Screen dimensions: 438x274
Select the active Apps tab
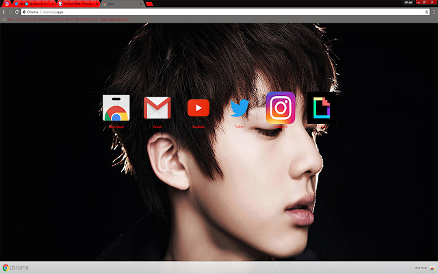coord(122,4)
